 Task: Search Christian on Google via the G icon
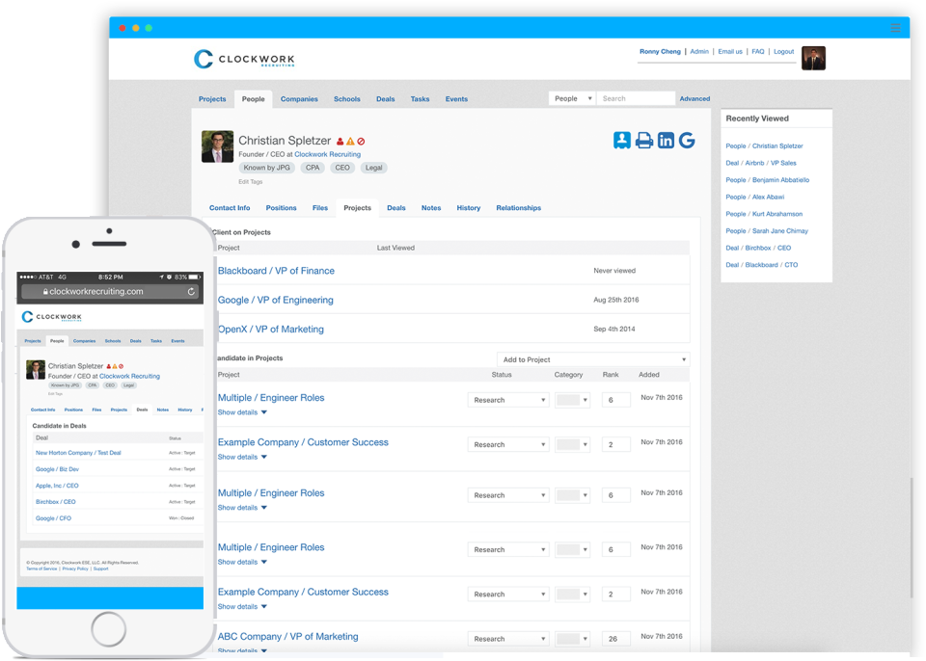point(687,141)
